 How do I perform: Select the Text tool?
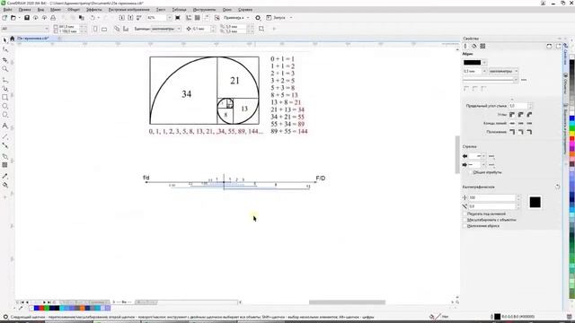coord(5,126)
